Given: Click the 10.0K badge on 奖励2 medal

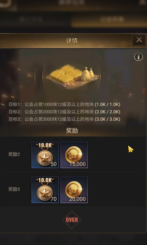Looking at the screenshot, I should click(x=45, y=145).
